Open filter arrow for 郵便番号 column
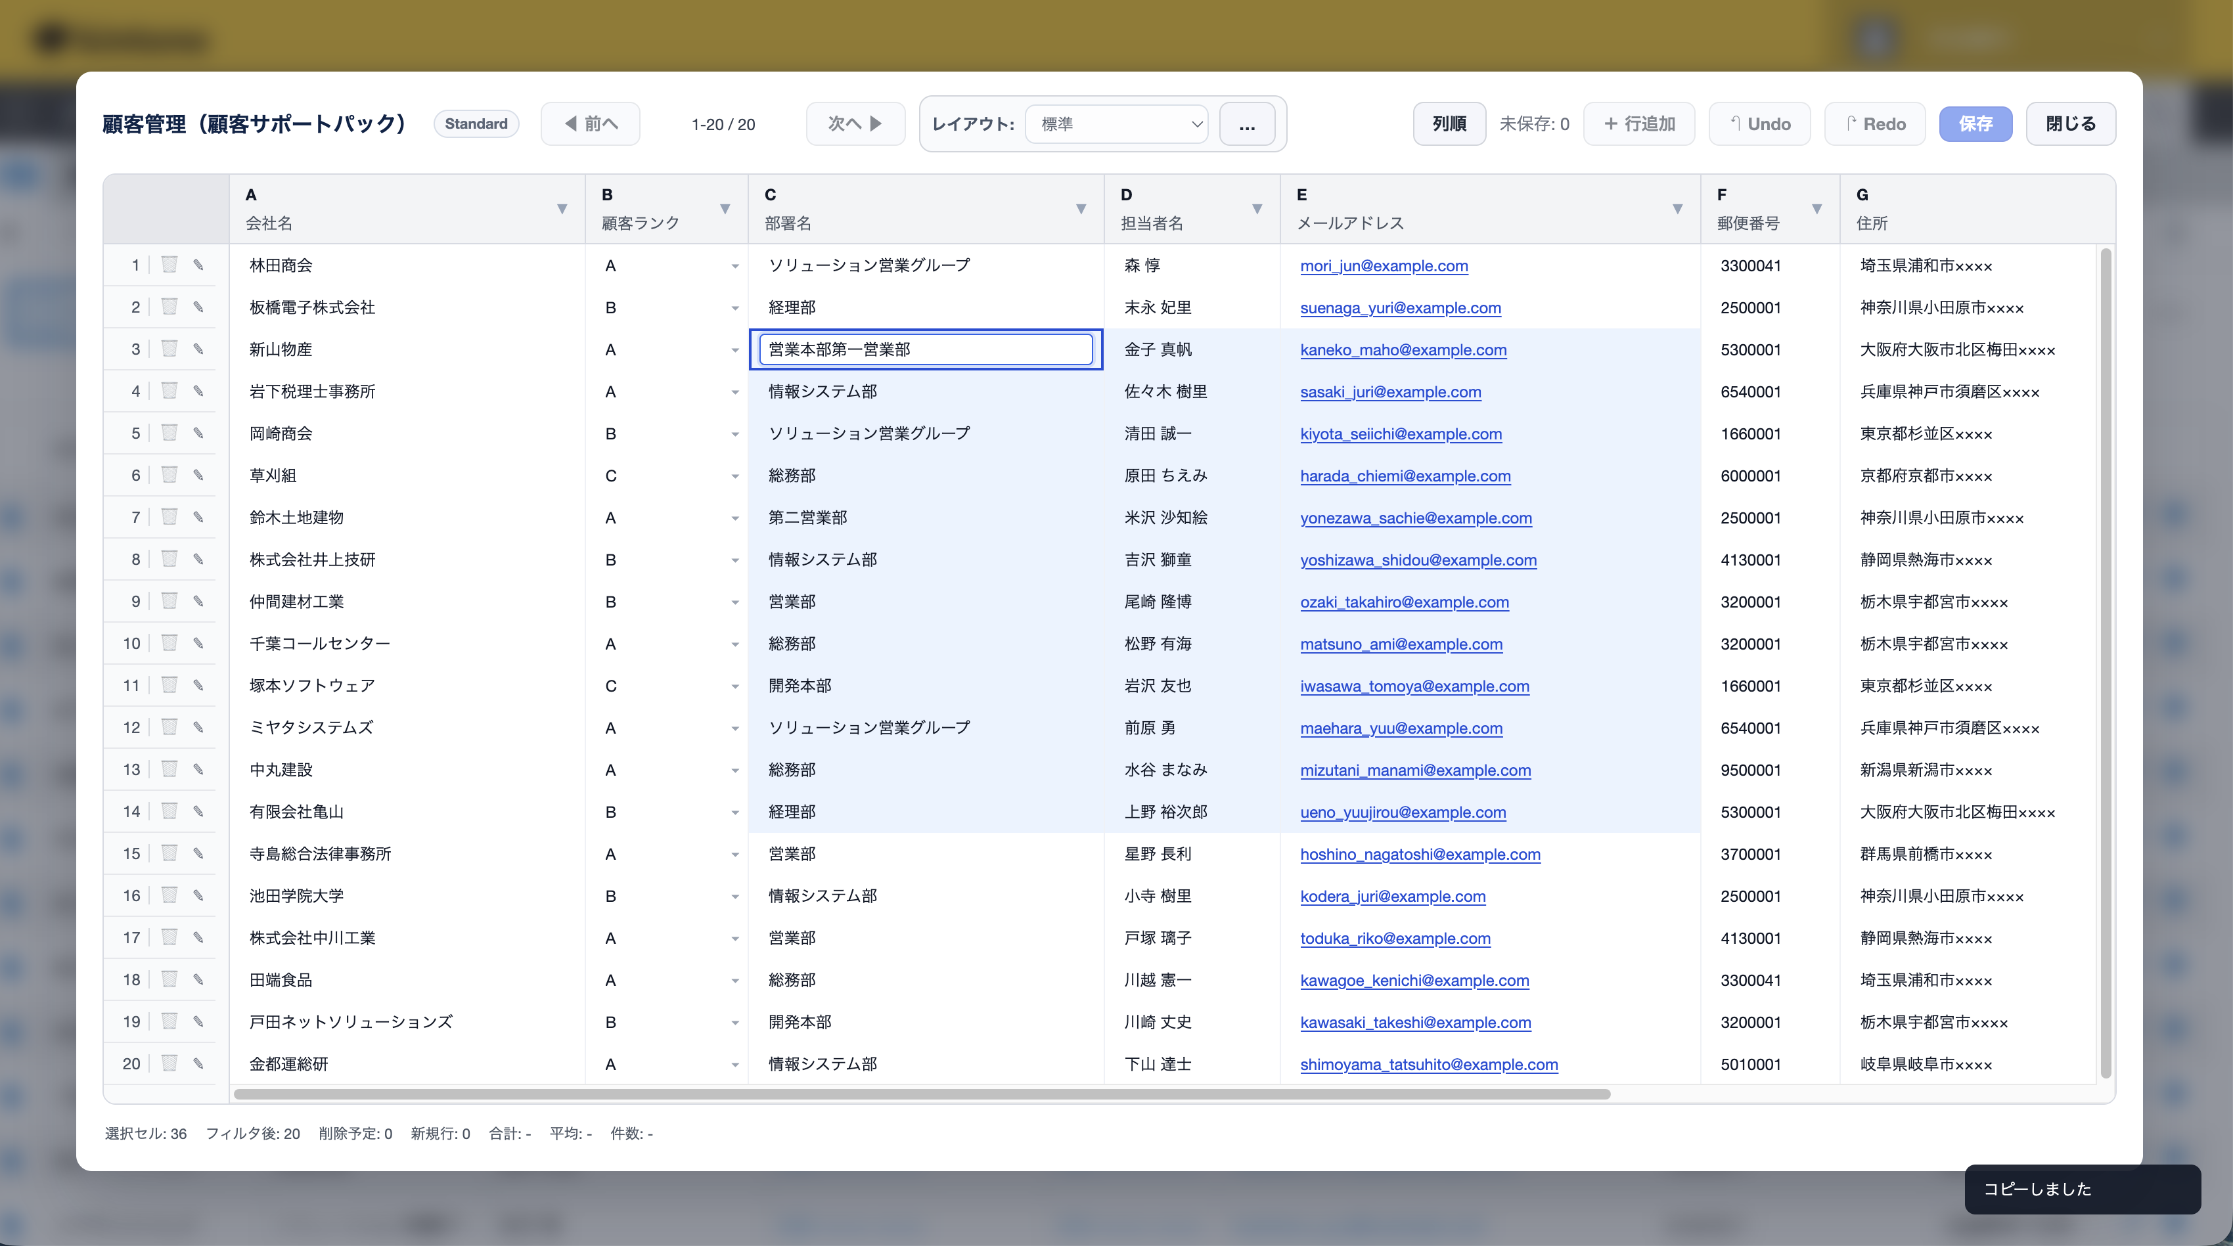 (1817, 209)
